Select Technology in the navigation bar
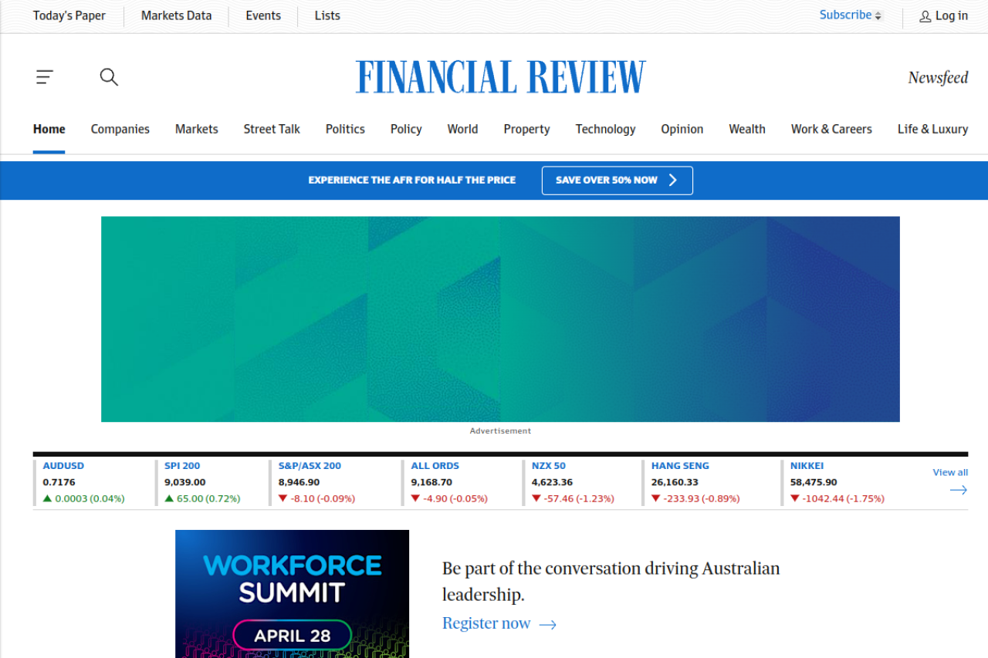 605,130
